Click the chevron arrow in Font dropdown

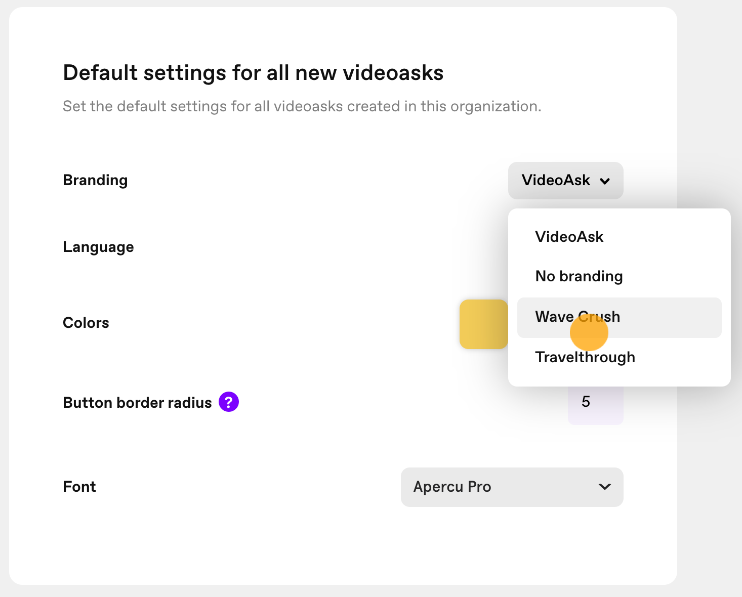point(605,487)
